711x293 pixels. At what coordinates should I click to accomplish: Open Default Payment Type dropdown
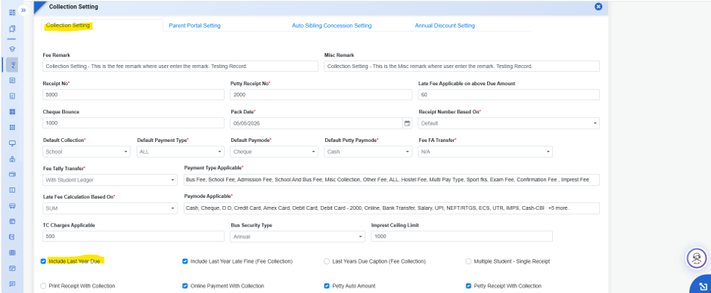point(181,152)
